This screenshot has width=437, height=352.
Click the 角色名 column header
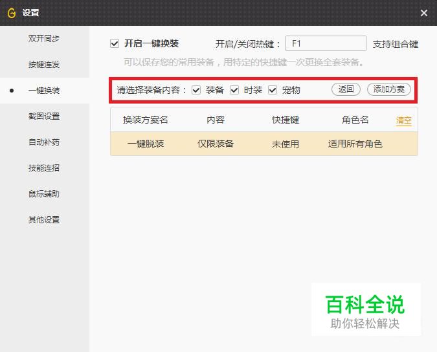(355, 120)
